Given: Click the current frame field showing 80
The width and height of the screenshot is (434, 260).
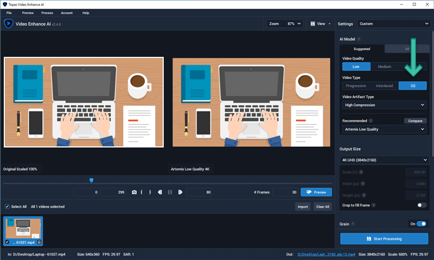Looking at the screenshot, I should click(199, 192).
